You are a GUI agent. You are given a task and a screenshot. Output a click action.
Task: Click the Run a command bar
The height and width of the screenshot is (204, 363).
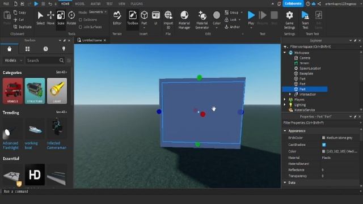point(180,192)
